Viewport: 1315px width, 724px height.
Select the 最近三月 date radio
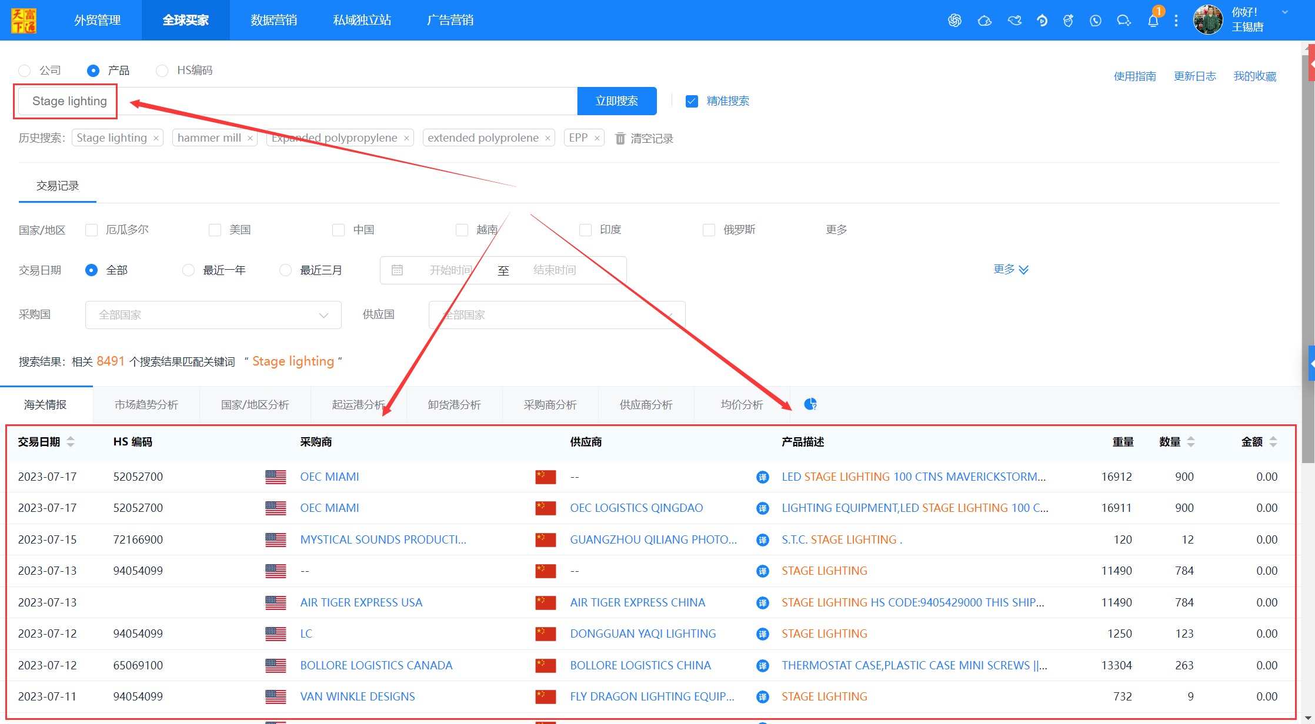pyautogui.click(x=285, y=270)
